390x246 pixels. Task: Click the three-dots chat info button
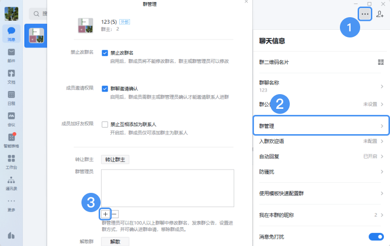(365, 14)
